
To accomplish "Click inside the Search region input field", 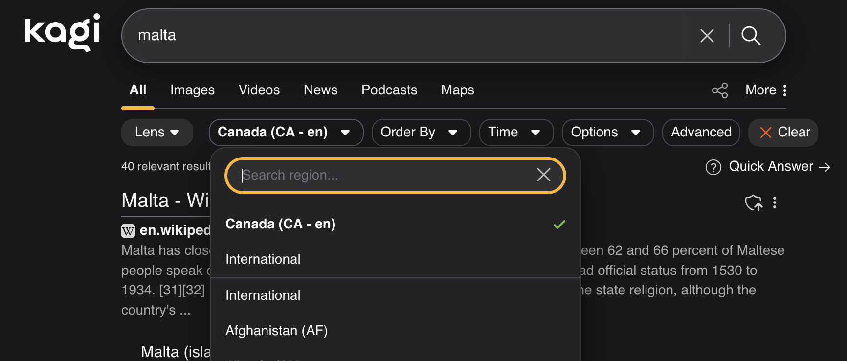I will (381, 175).
